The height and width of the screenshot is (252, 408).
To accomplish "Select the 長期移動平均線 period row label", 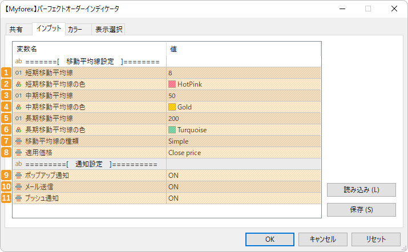I will coord(49,119).
